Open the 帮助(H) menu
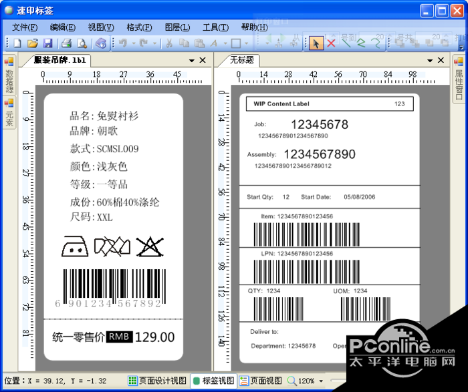Screen dimensions: 468x392 click(x=254, y=27)
